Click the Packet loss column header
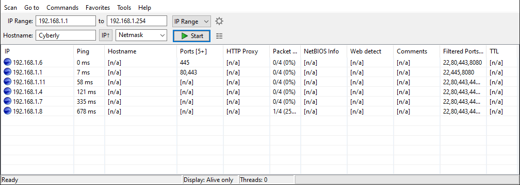520x185 pixels. [285, 51]
